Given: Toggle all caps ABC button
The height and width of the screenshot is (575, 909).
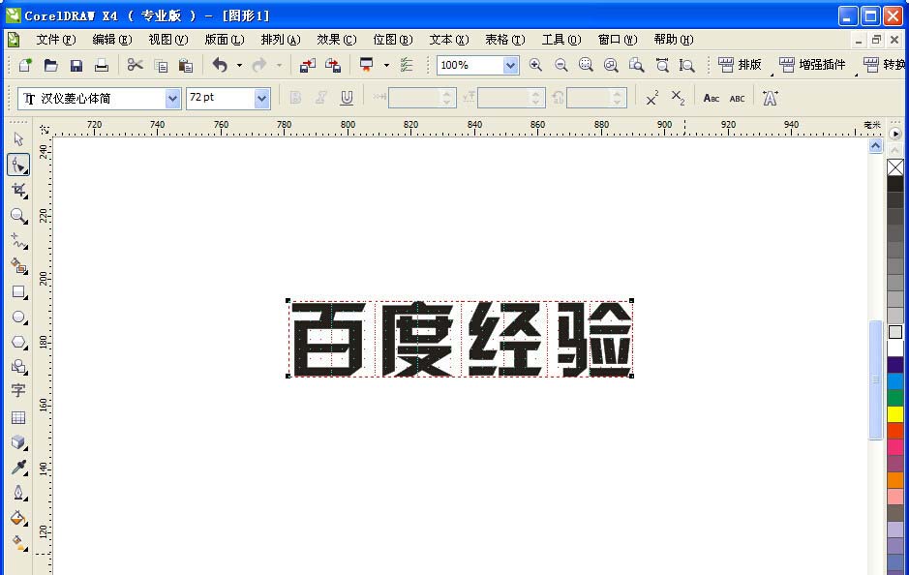Looking at the screenshot, I should 737,99.
